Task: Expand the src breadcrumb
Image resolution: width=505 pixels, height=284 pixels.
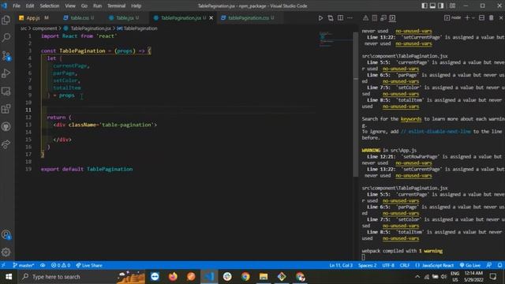Action: [24, 28]
